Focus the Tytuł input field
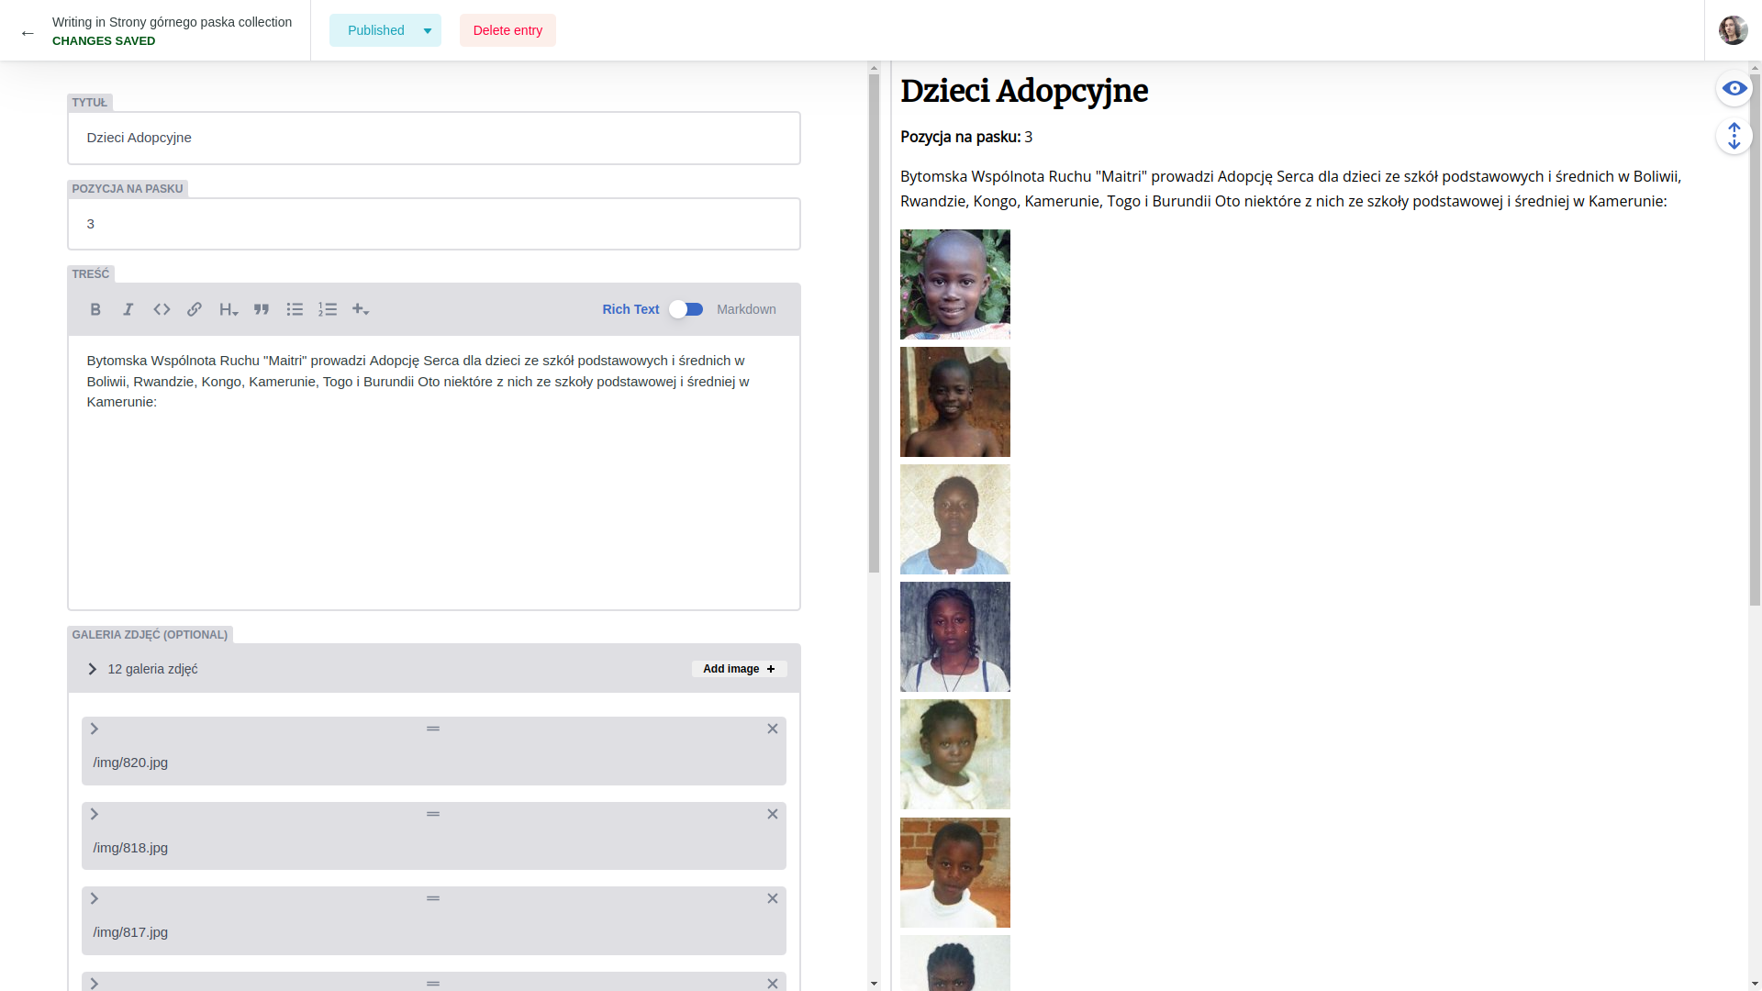 (434, 138)
